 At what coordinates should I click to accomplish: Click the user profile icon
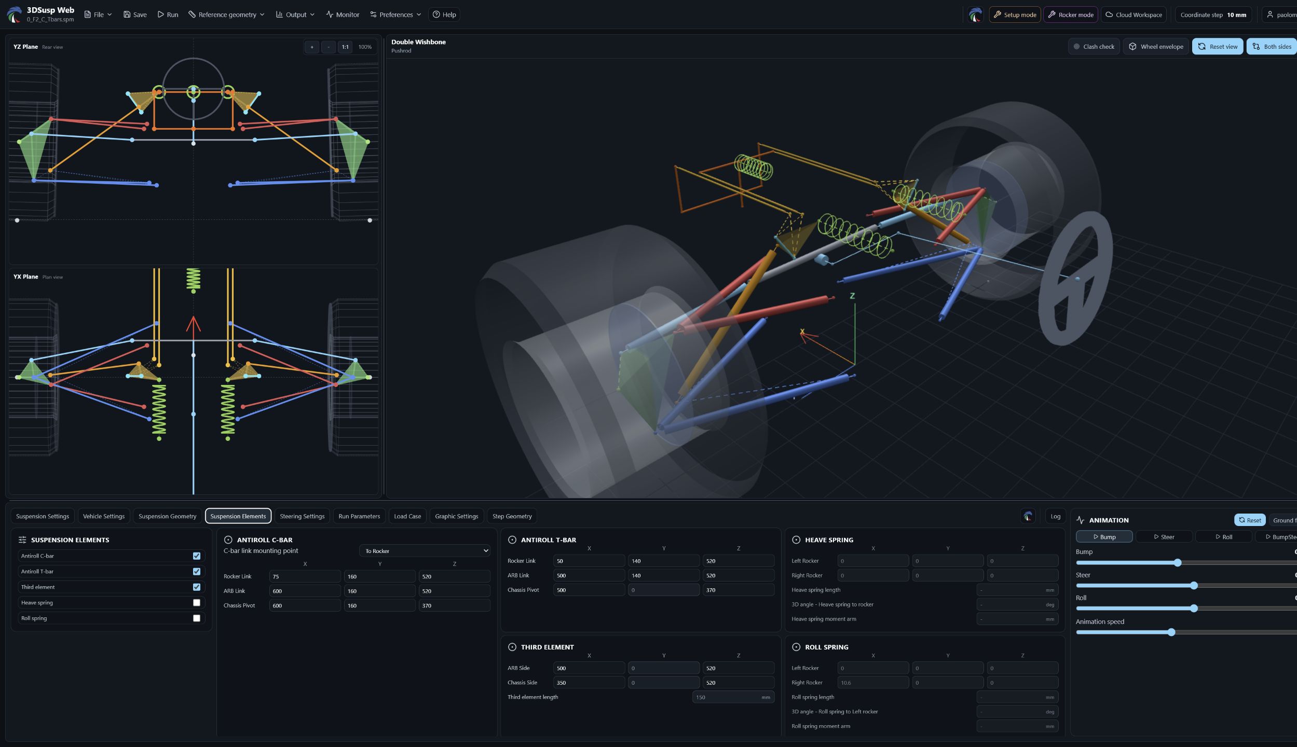pyautogui.click(x=1269, y=15)
